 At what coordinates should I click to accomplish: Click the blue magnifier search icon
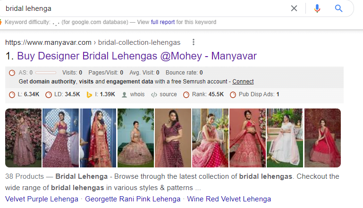pos(338,8)
